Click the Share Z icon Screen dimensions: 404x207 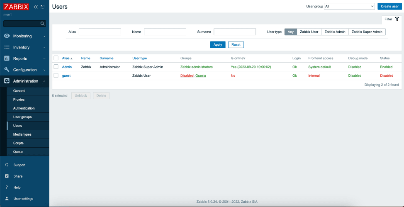tap(7, 176)
